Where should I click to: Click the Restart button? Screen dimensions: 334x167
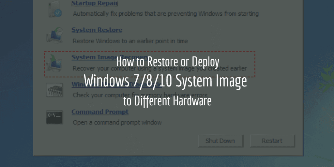[x=272, y=141]
